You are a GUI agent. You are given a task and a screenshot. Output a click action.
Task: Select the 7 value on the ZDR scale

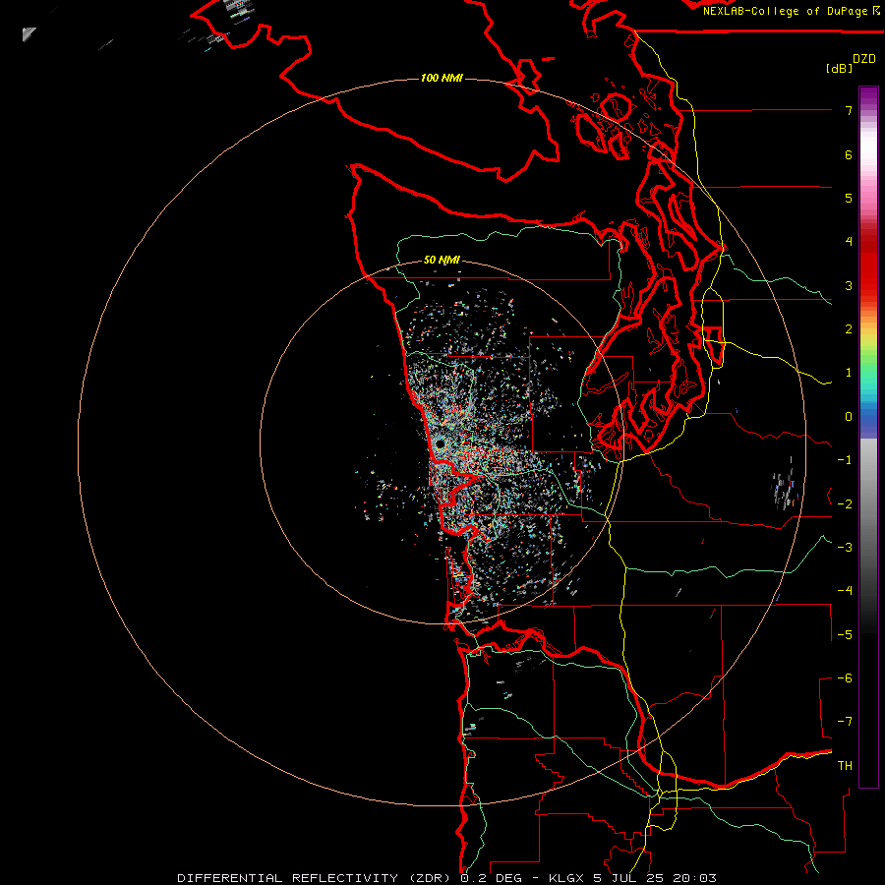[849, 110]
